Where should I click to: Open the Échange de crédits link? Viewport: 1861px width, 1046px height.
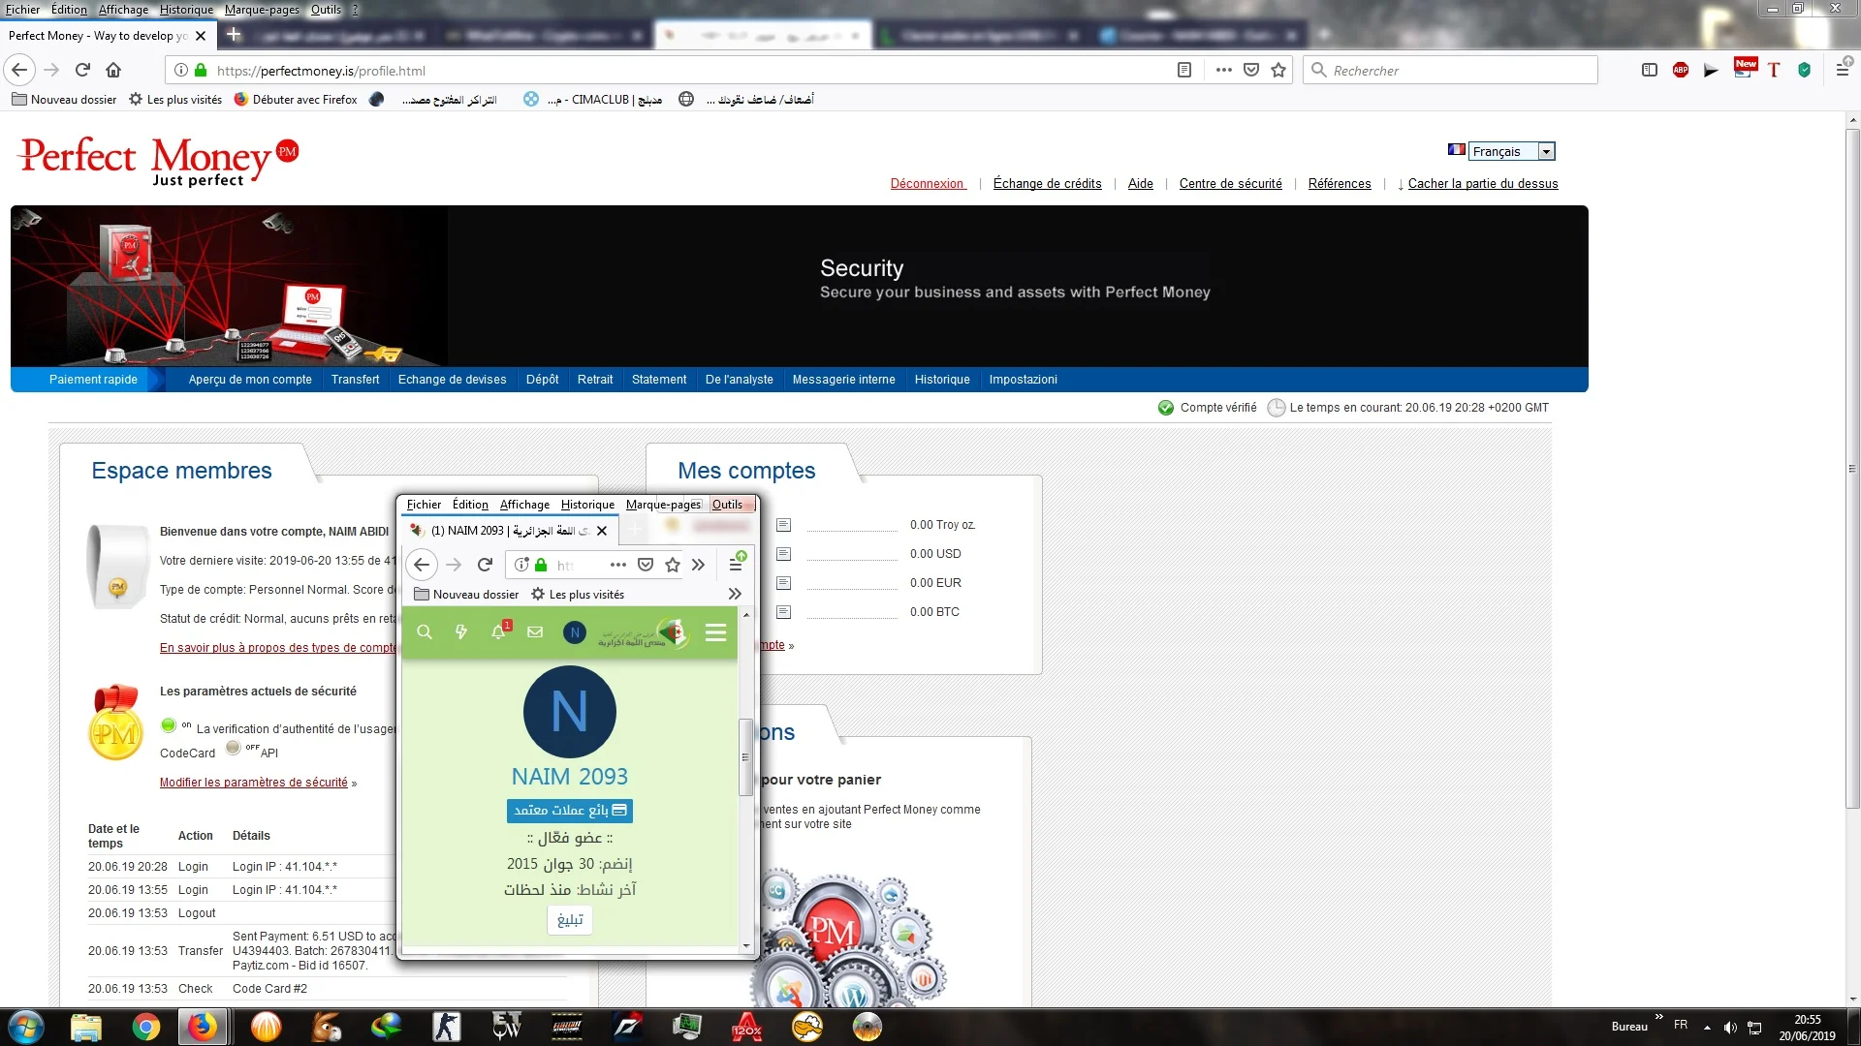click(1047, 184)
